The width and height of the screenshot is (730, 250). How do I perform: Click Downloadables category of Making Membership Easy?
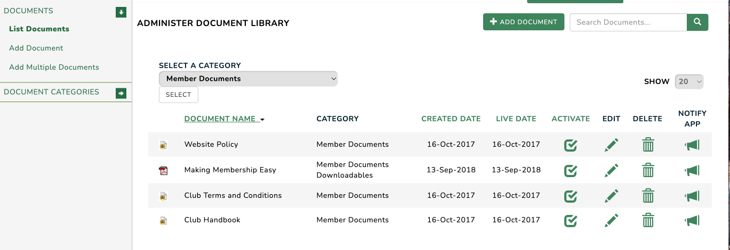[344, 176]
